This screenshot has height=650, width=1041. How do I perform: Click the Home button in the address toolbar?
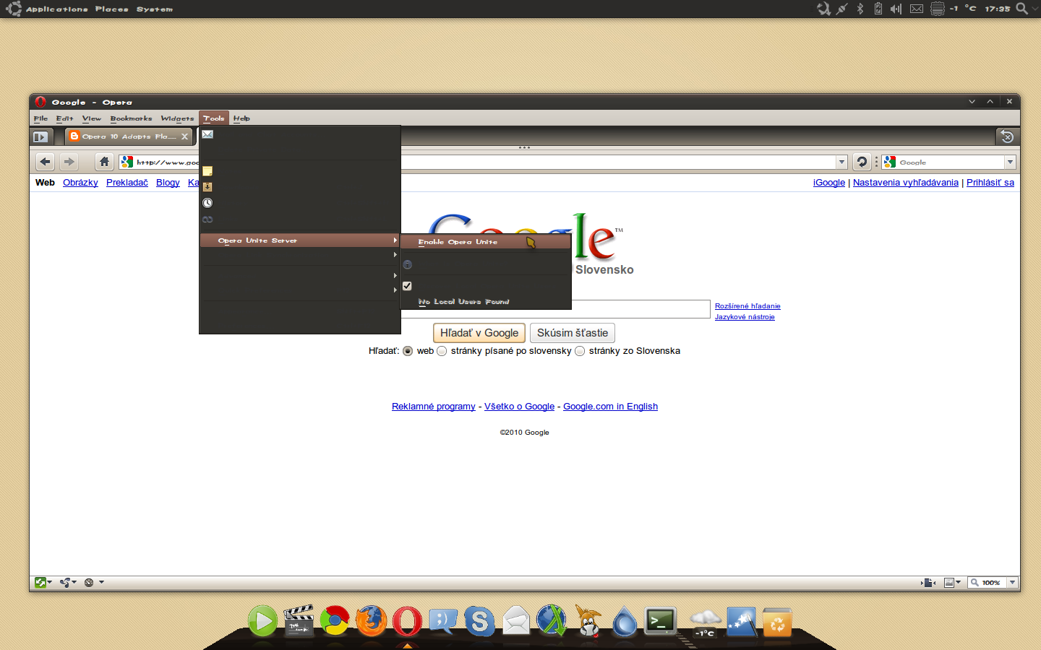104,162
